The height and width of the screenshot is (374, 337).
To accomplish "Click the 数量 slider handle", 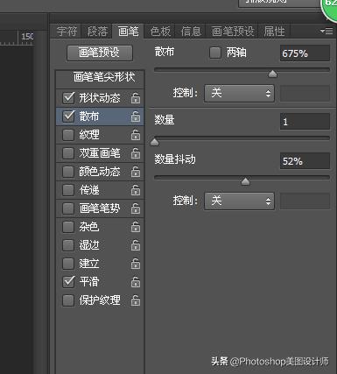I will point(155,142).
